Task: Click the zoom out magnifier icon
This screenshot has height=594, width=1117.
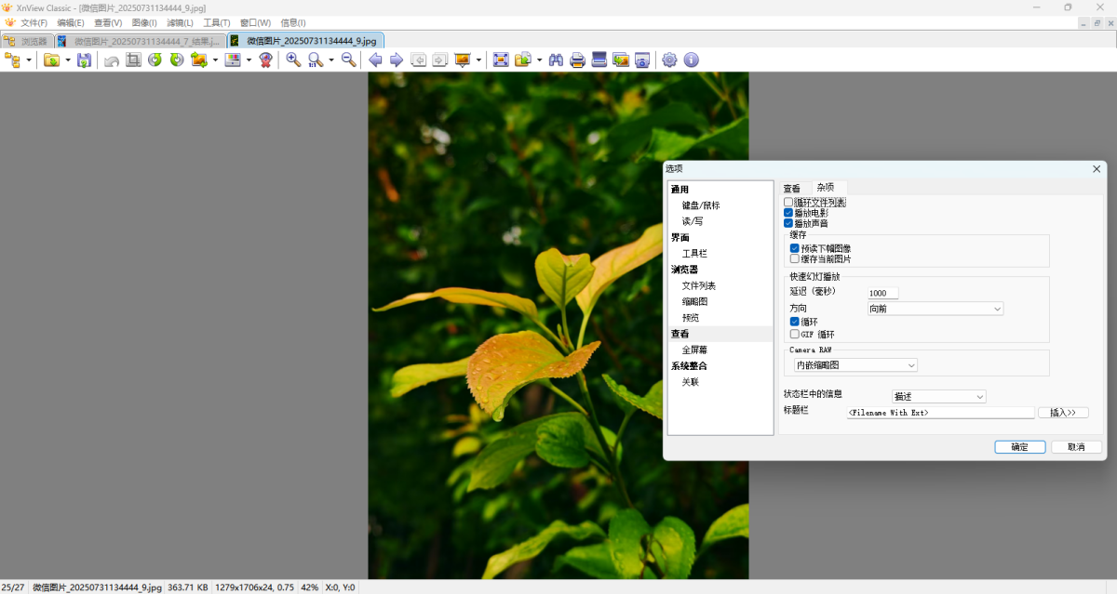Action: pyautogui.click(x=348, y=60)
